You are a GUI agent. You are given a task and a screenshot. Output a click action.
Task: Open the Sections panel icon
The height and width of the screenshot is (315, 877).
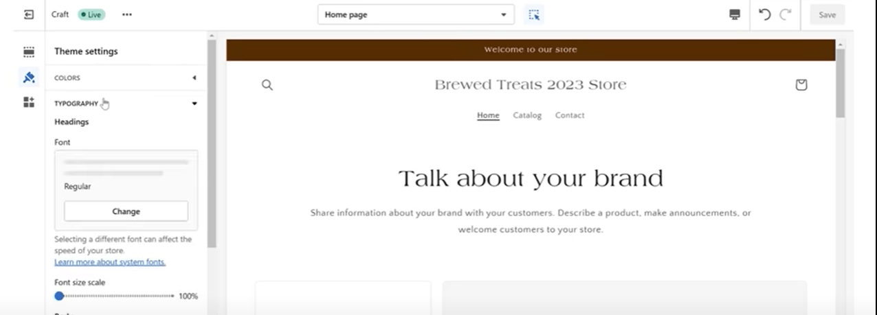coord(29,51)
